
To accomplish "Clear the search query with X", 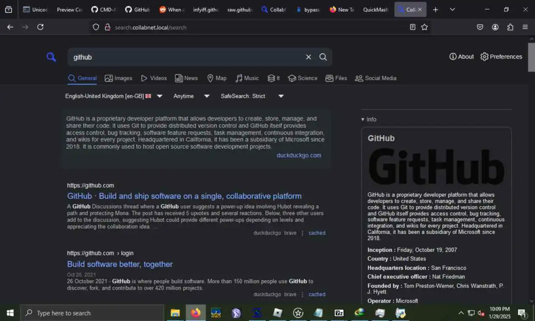I will point(308,57).
